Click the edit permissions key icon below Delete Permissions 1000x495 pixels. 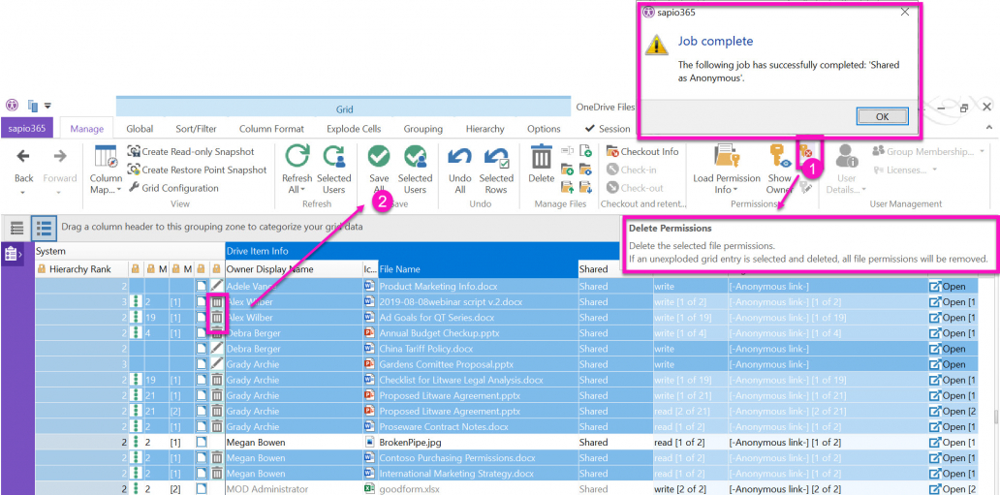tap(806, 188)
